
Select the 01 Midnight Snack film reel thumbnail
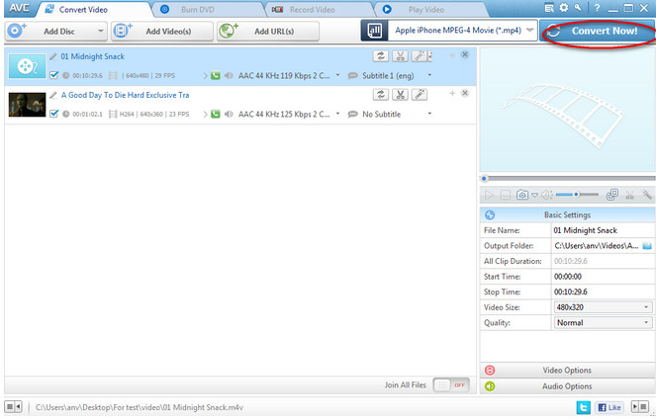[x=27, y=66]
